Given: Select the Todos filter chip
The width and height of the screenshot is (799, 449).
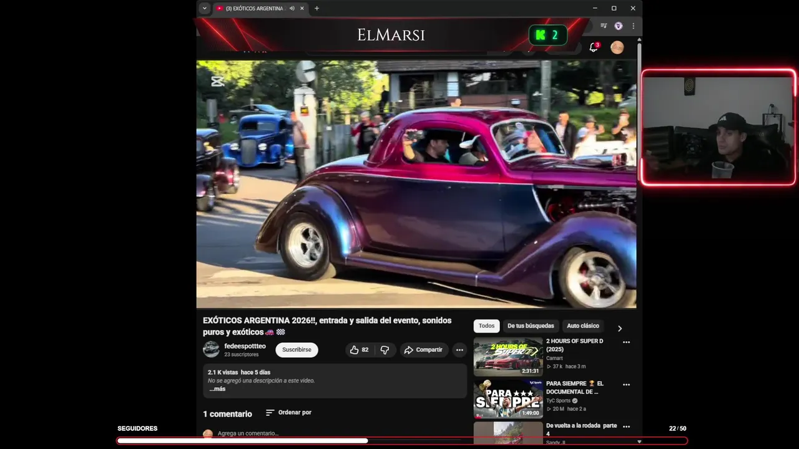Looking at the screenshot, I should coord(486,326).
